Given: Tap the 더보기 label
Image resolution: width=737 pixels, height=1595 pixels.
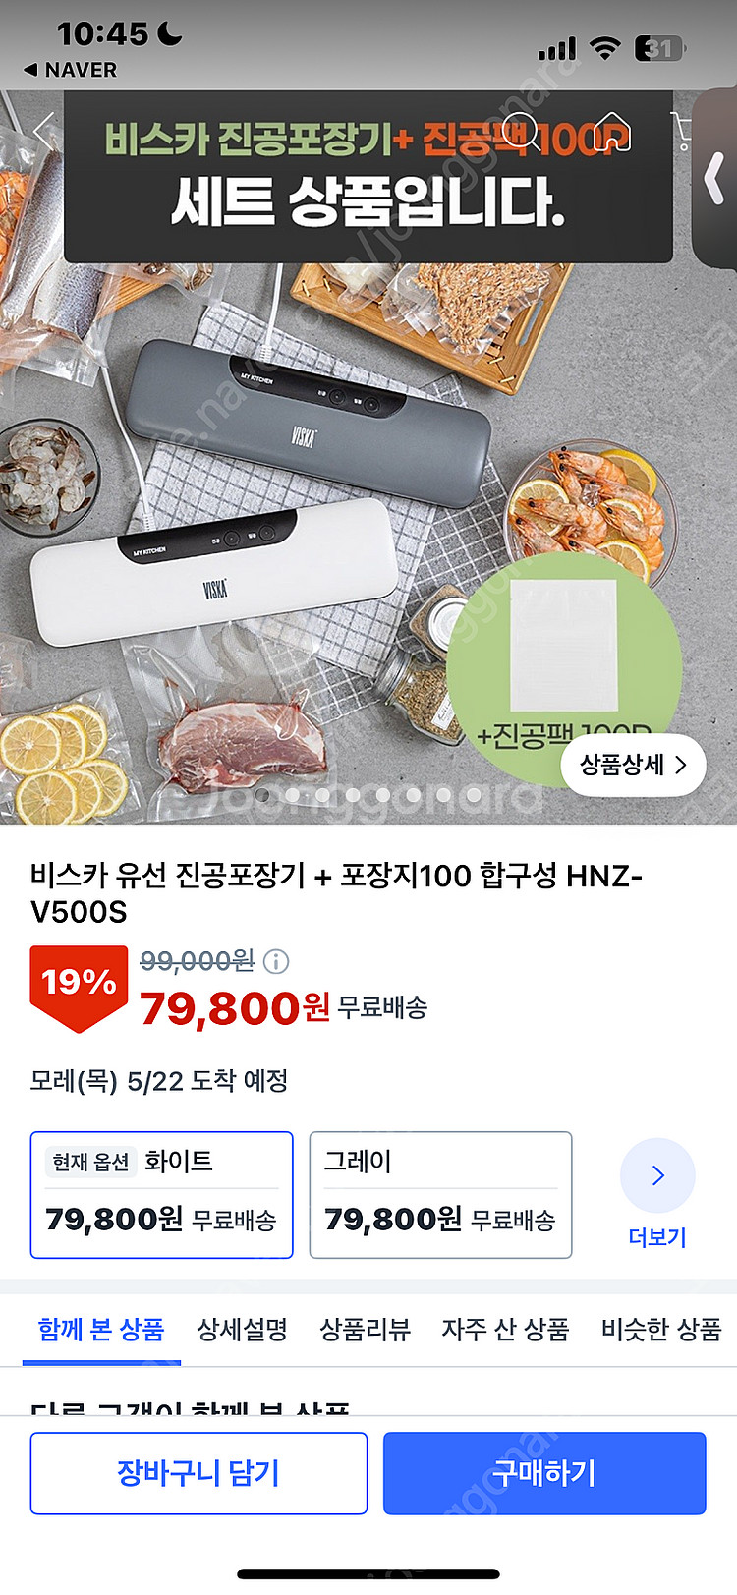Looking at the screenshot, I should coord(657,1237).
